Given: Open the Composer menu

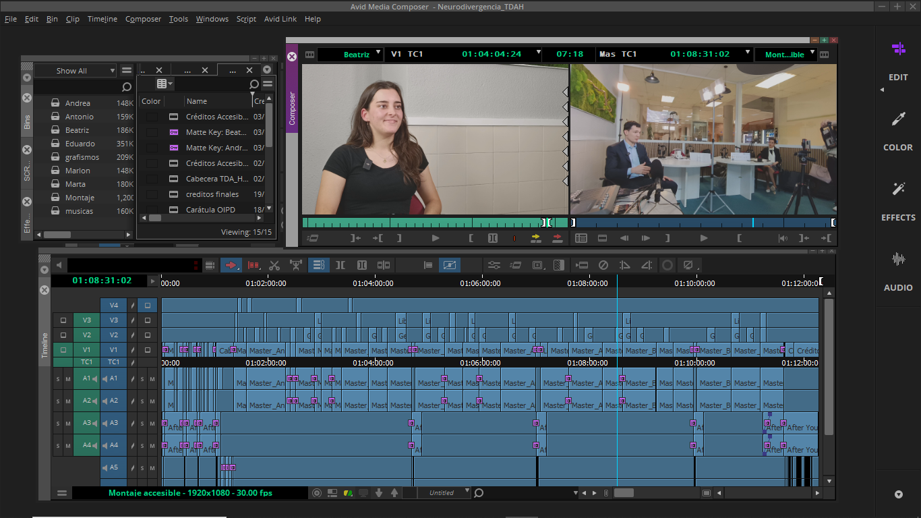Looking at the screenshot, I should (x=143, y=19).
